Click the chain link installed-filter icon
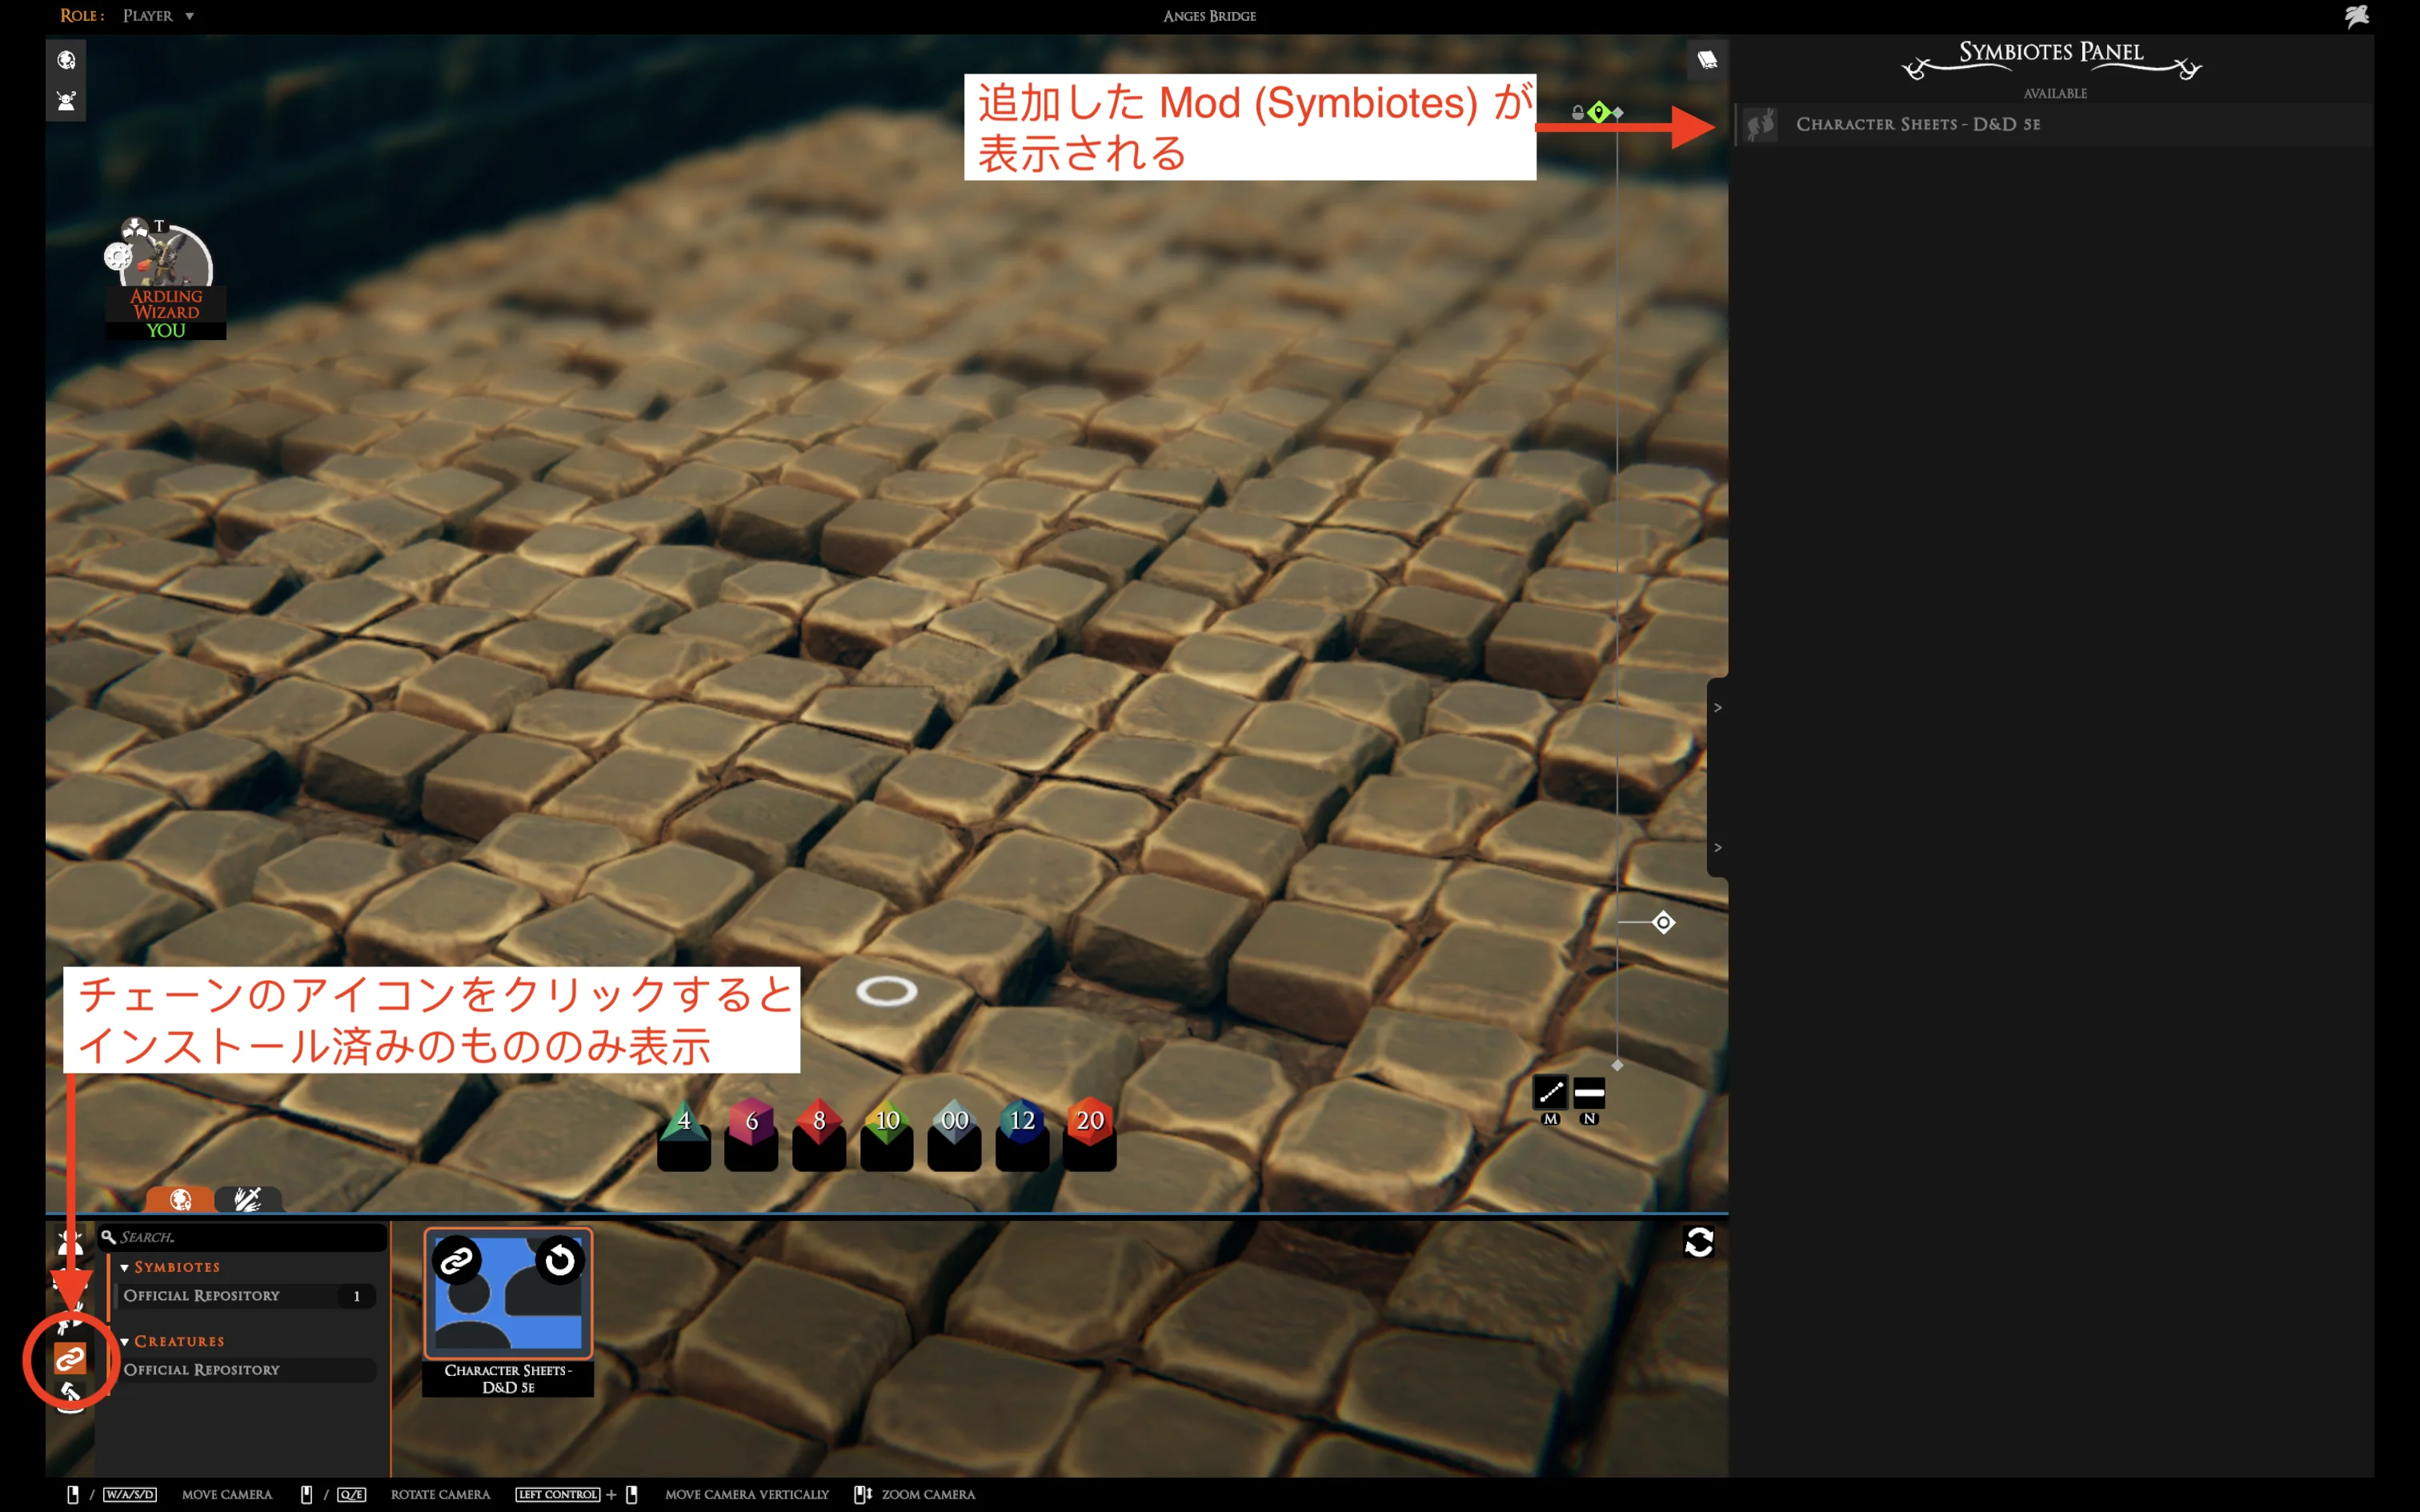 coord(70,1358)
